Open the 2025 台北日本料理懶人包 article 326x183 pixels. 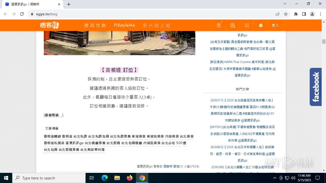click(242, 154)
